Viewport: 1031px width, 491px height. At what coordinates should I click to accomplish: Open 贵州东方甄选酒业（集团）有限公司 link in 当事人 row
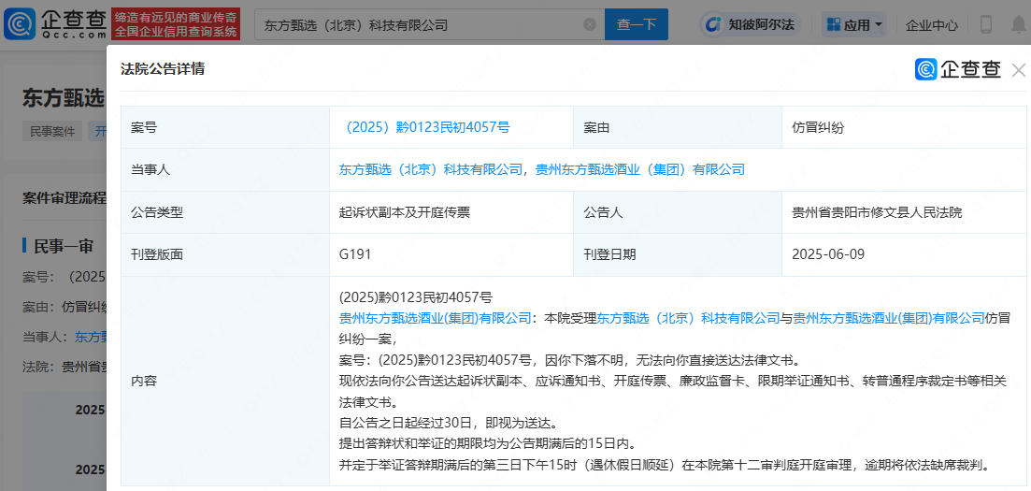[639, 169]
